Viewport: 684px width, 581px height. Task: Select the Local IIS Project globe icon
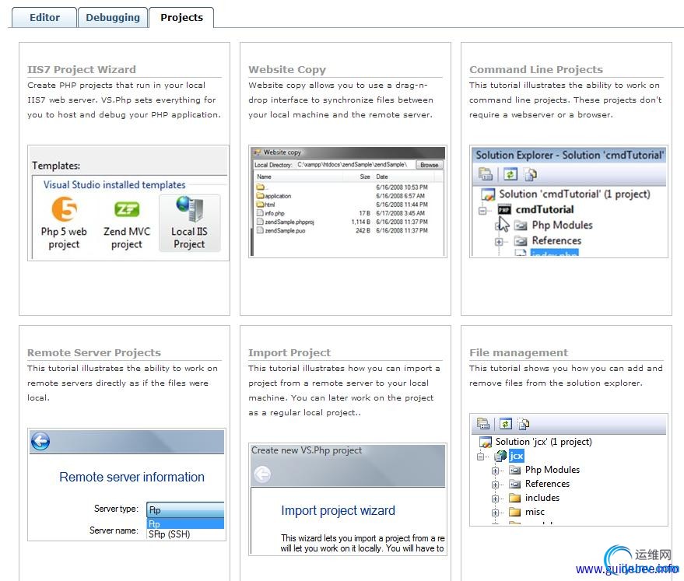point(190,208)
